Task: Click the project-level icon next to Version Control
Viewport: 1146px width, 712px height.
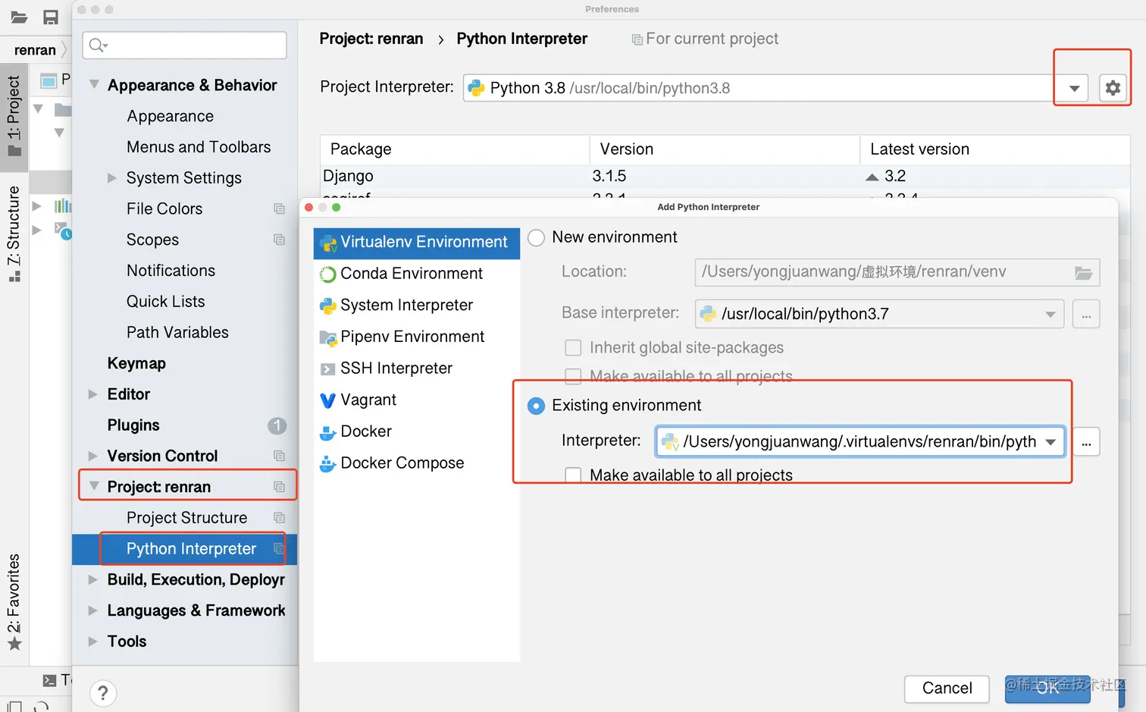Action: [279, 456]
